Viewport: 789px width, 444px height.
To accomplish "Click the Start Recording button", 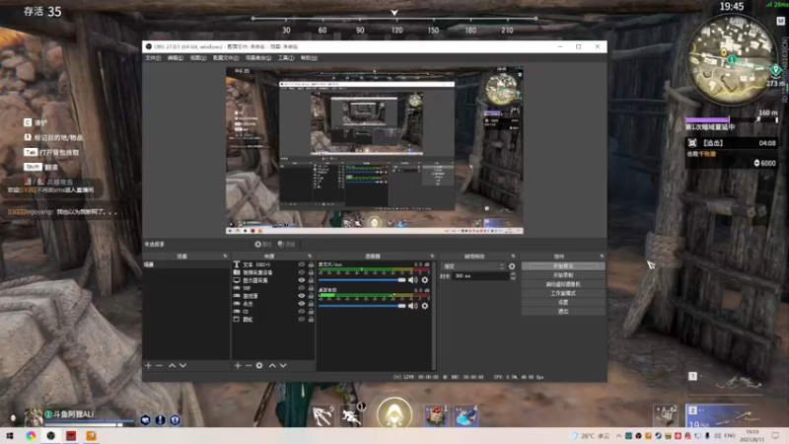I will click(x=563, y=275).
